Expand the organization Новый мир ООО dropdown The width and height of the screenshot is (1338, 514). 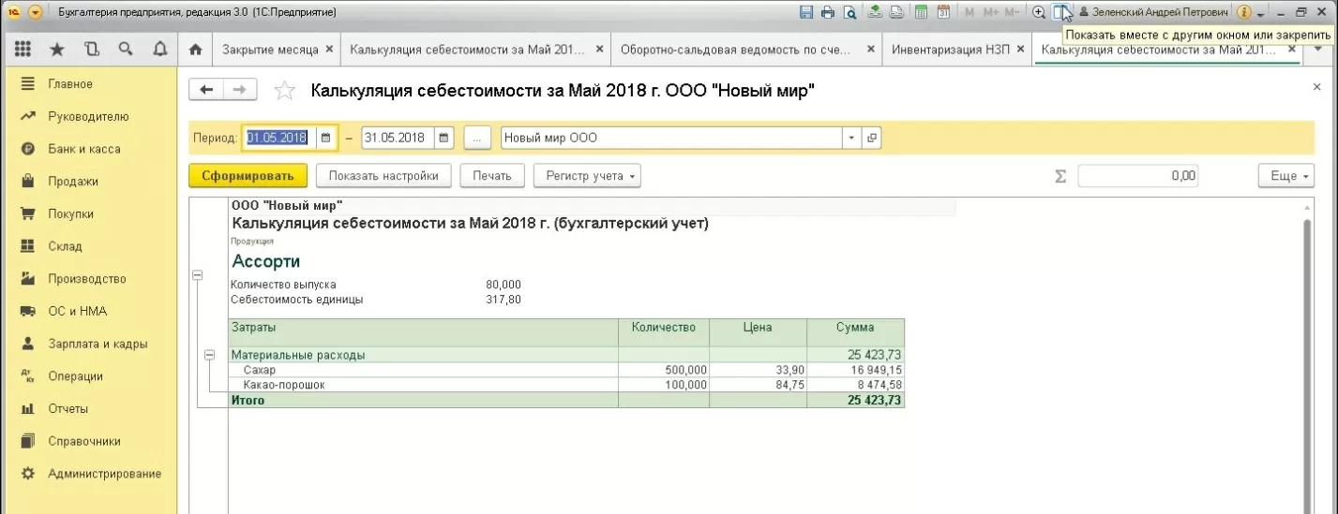(x=851, y=138)
